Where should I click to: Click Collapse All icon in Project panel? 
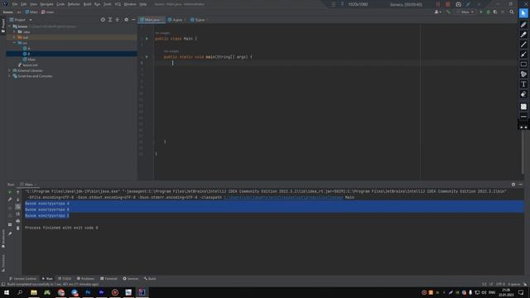pos(118,20)
